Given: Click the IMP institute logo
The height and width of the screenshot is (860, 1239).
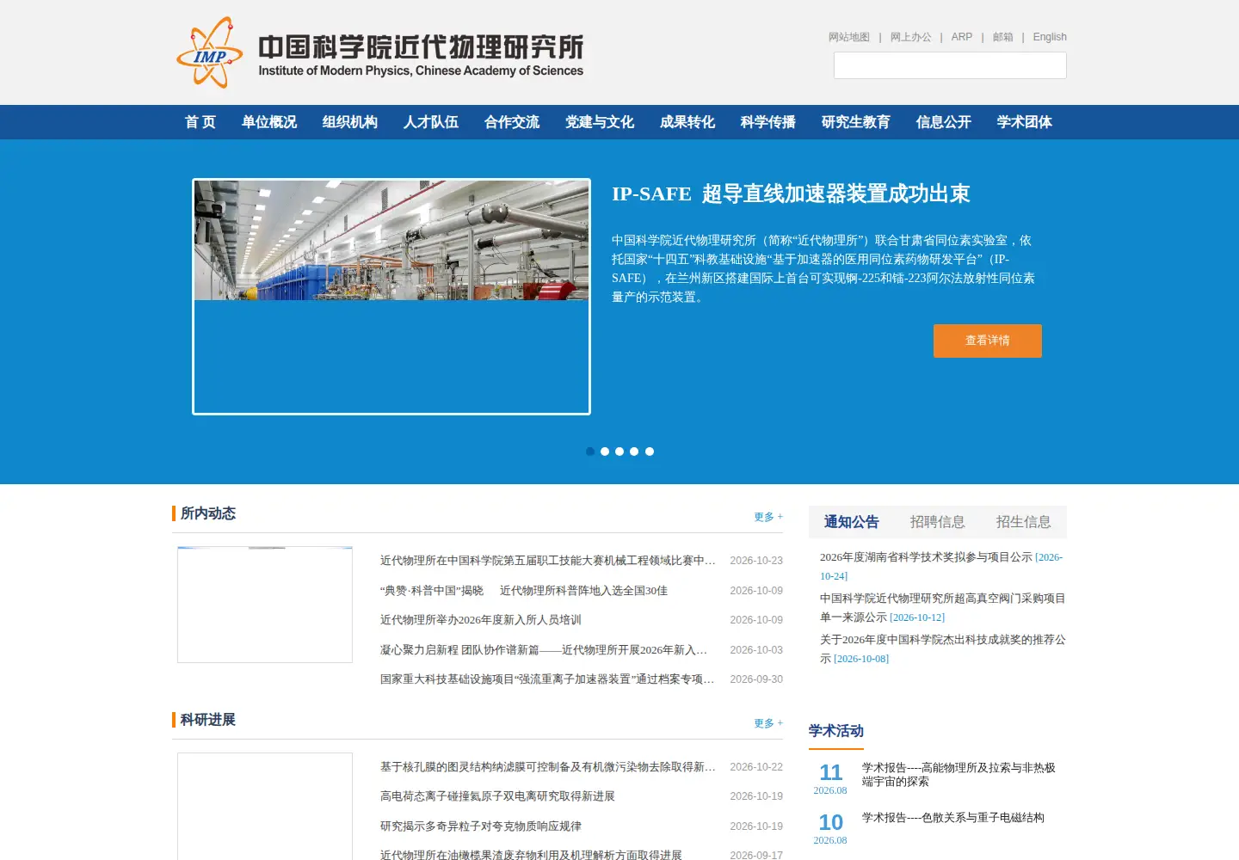Looking at the screenshot, I should pyautogui.click(x=379, y=52).
